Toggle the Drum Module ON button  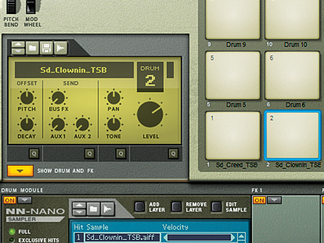point(10,200)
